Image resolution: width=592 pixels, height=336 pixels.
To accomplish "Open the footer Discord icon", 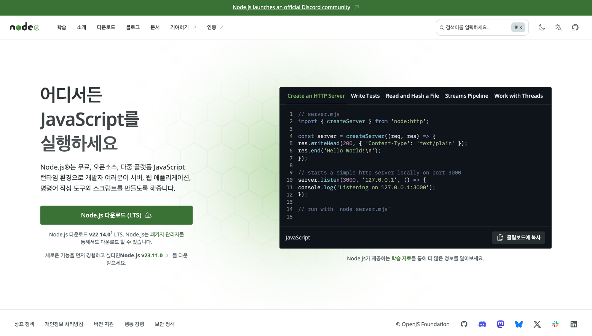I will tap(482, 324).
